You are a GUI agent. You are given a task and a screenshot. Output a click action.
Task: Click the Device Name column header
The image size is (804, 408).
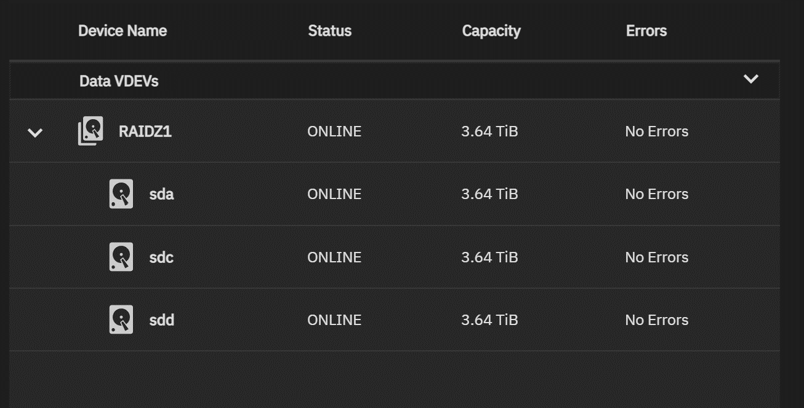(123, 31)
